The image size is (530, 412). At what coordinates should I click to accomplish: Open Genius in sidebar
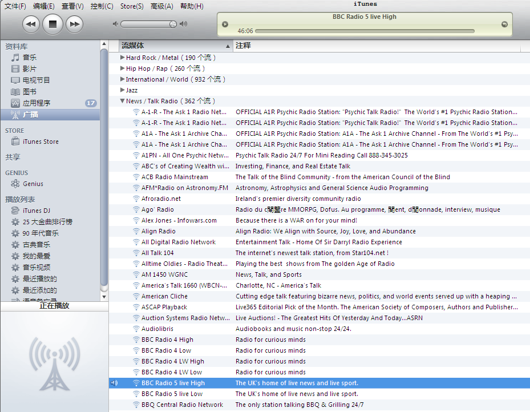pos(33,184)
